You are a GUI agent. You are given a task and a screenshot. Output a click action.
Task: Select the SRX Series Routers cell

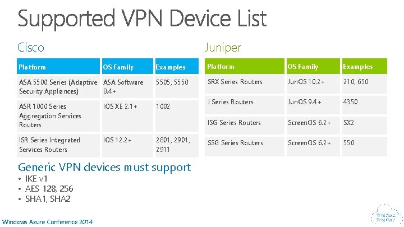(235, 82)
